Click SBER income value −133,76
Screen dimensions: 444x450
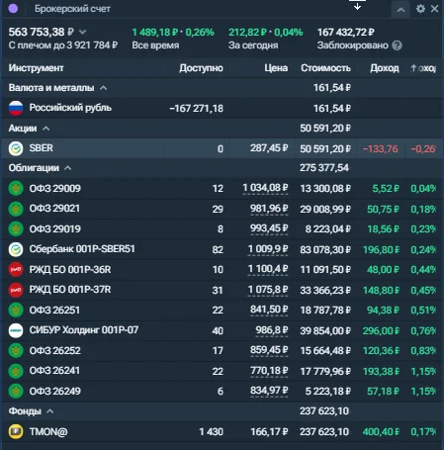tap(381, 148)
